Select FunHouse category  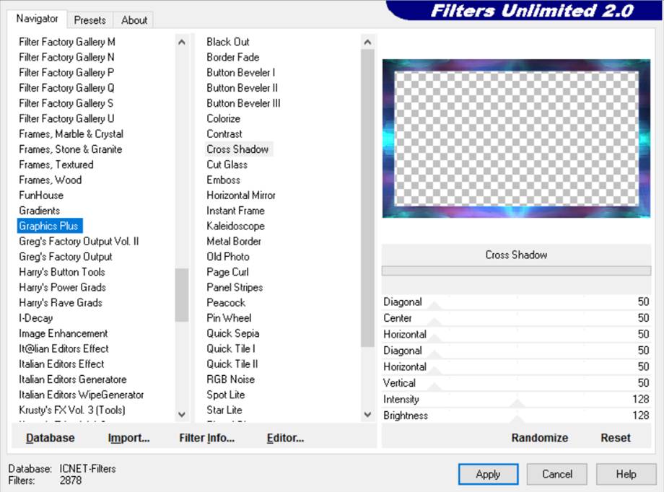pyautogui.click(x=41, y=196)
